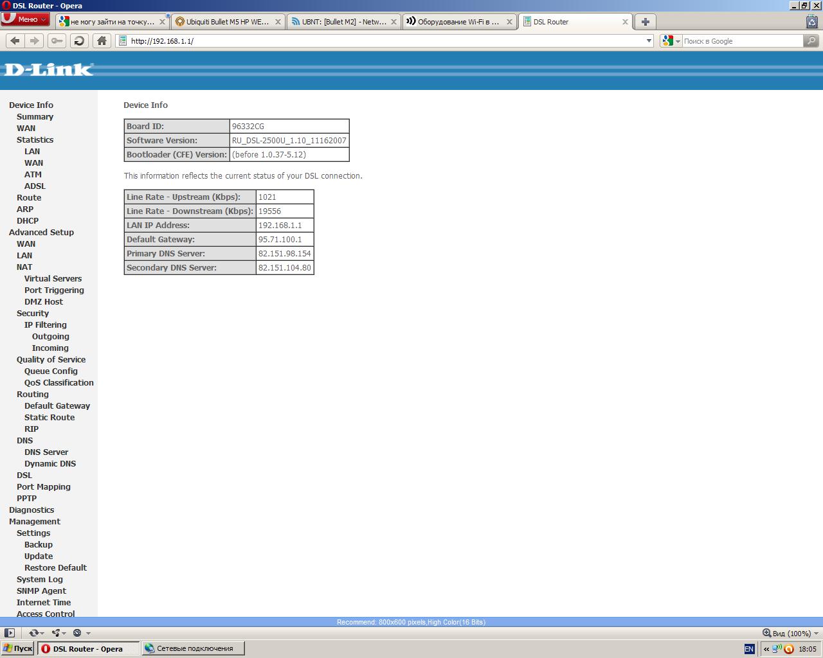The image size is (823, 658).
Task: Open the Static Route page
Action: point(50,418)
